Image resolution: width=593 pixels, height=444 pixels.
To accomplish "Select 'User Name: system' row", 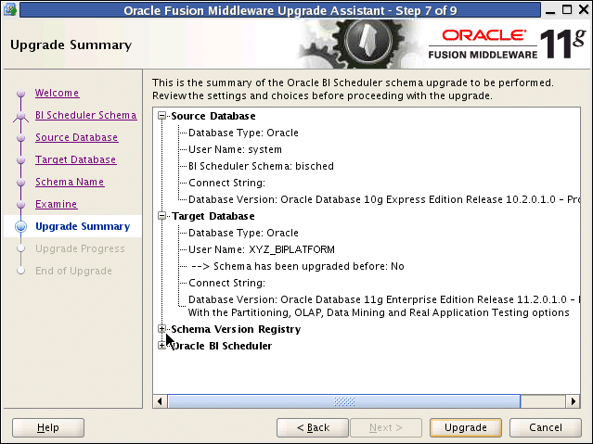I will pyautogui.click(x=235, y=149).
